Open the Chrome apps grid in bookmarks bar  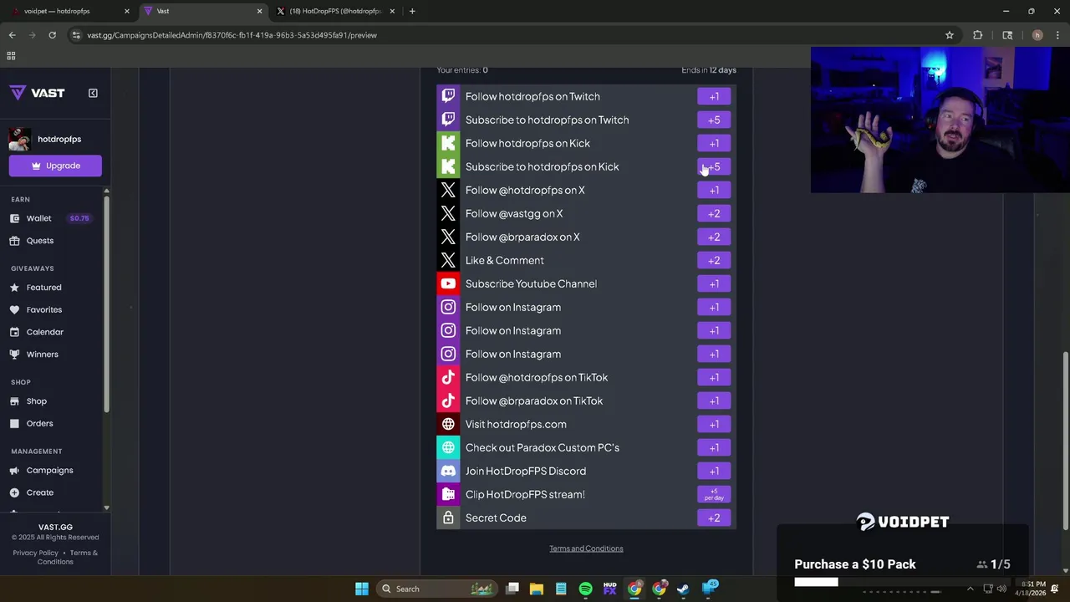tap(11, 55)
